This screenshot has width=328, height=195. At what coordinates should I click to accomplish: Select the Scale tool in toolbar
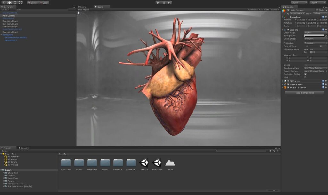coord(21,3)
